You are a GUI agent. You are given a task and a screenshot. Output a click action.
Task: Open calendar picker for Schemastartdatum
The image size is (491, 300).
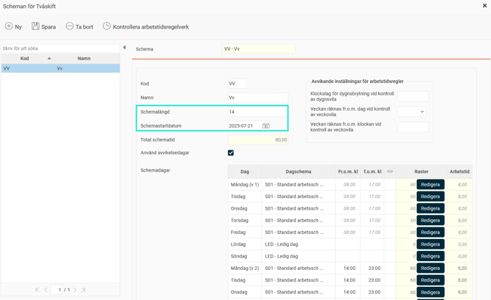[x=266, y=126]
